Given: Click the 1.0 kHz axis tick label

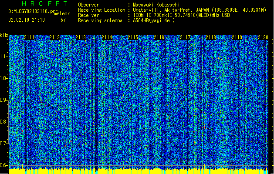Looking at the screenshot, I should 3,78.
